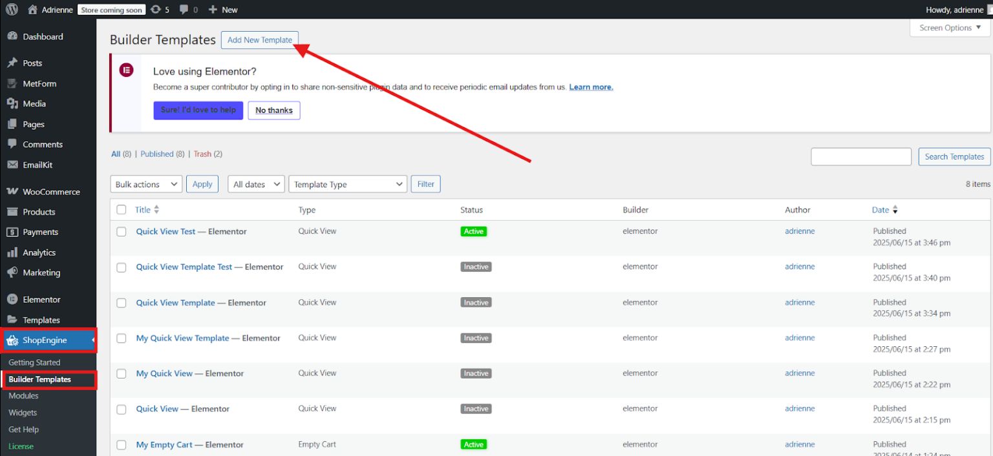Open Analytics via its bar chart icon

coord(12,253)
